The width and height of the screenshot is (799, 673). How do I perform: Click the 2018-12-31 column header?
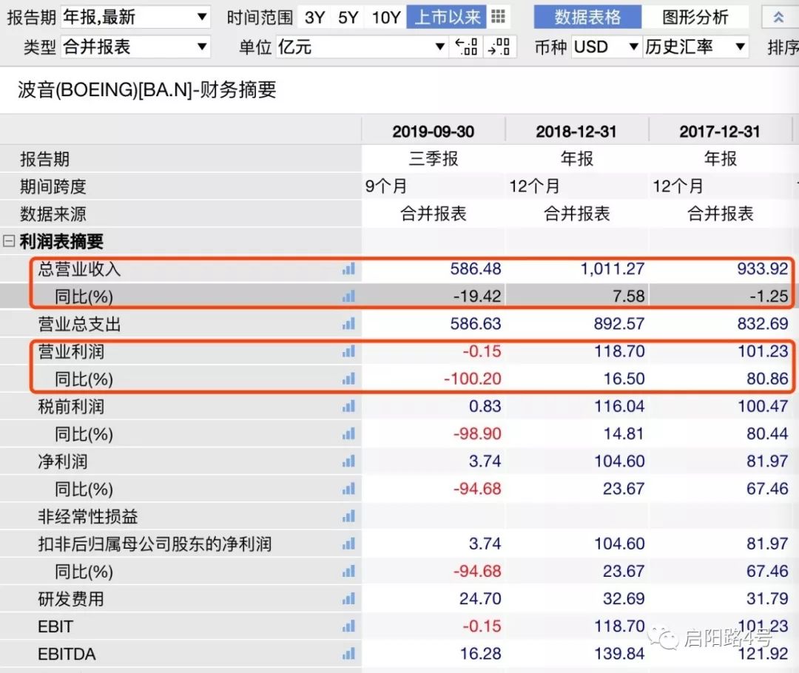576,132
